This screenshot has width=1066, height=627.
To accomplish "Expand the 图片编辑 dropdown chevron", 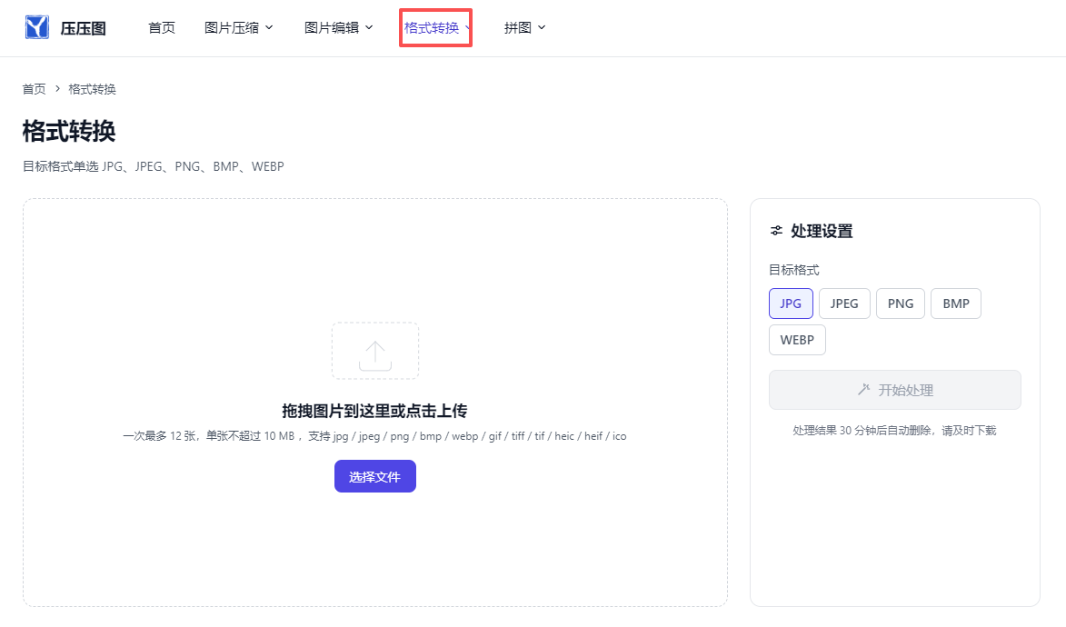I will (369, 28).
